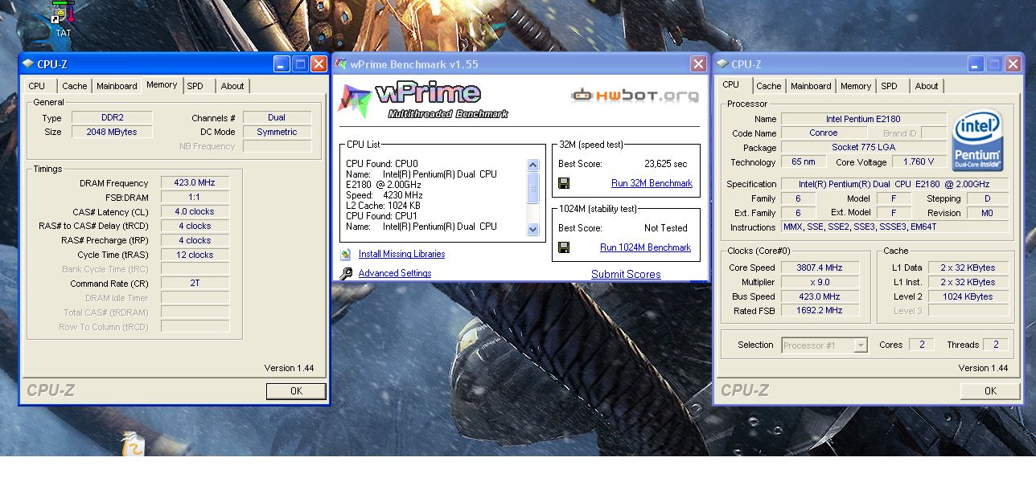Click the memory Size 2048 MBytes field
The height and width of the screenshot is (482, 1036).
[112, 132]
